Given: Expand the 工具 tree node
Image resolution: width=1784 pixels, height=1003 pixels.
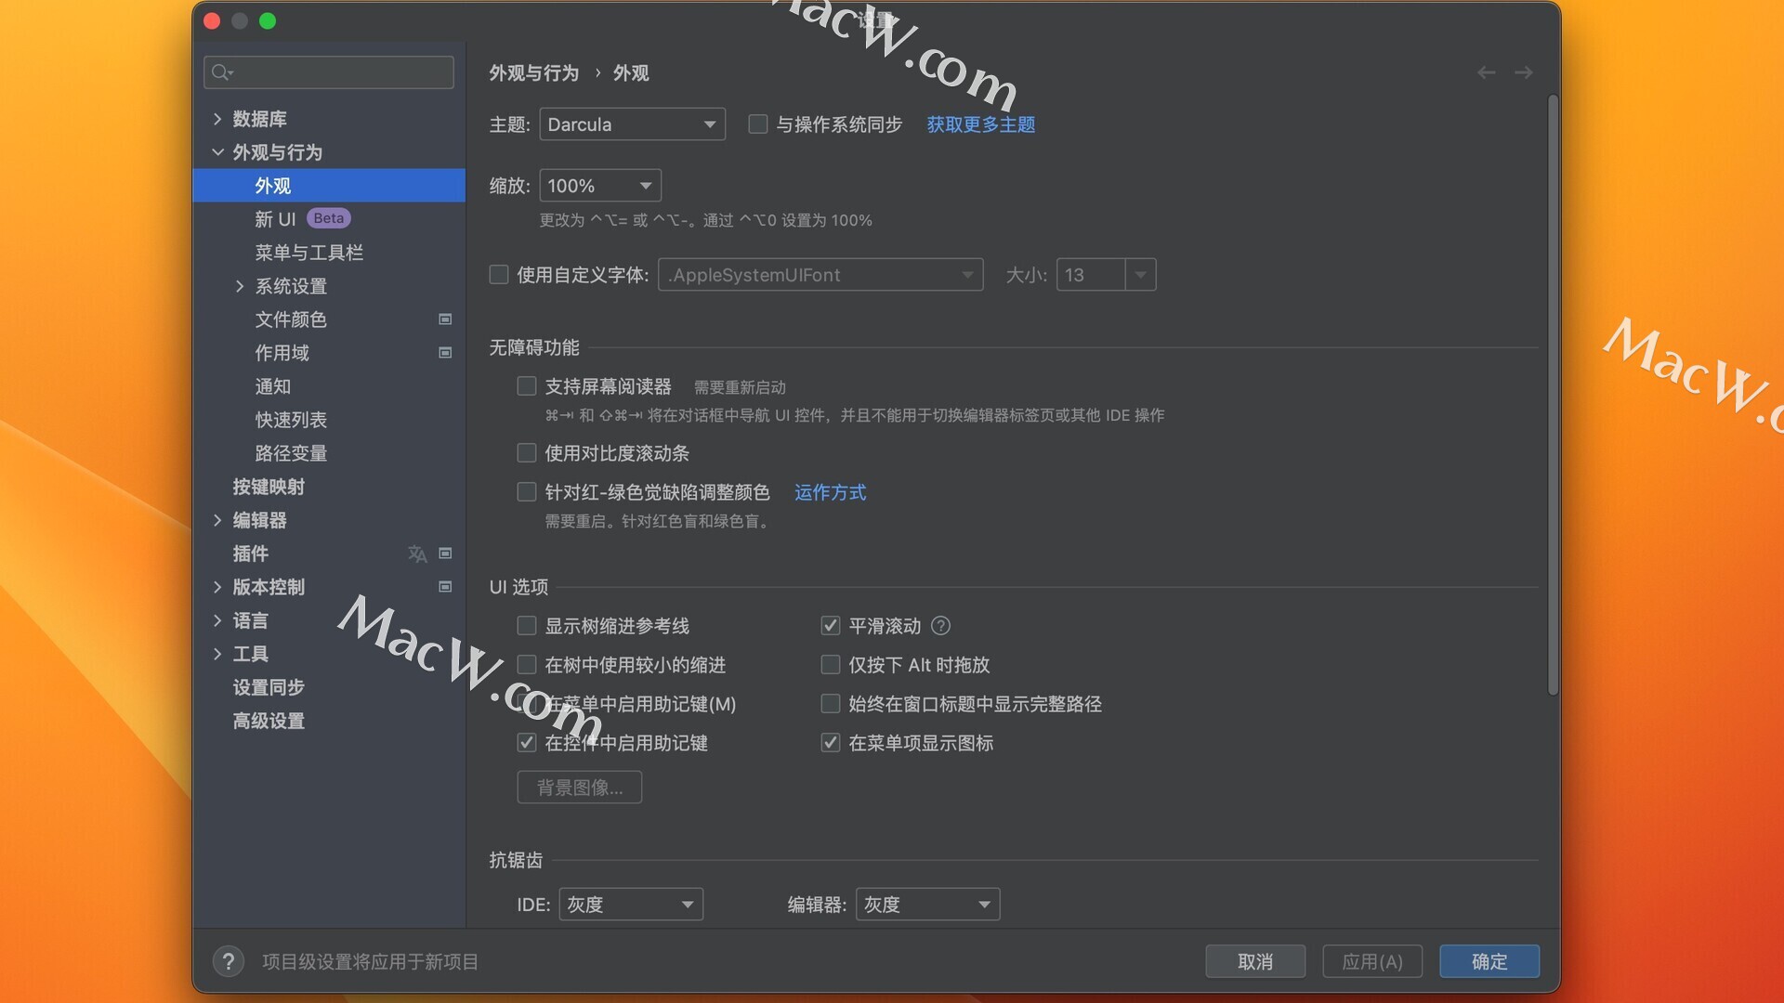Looking at the screenshot, I should click(x=217, y=654).
